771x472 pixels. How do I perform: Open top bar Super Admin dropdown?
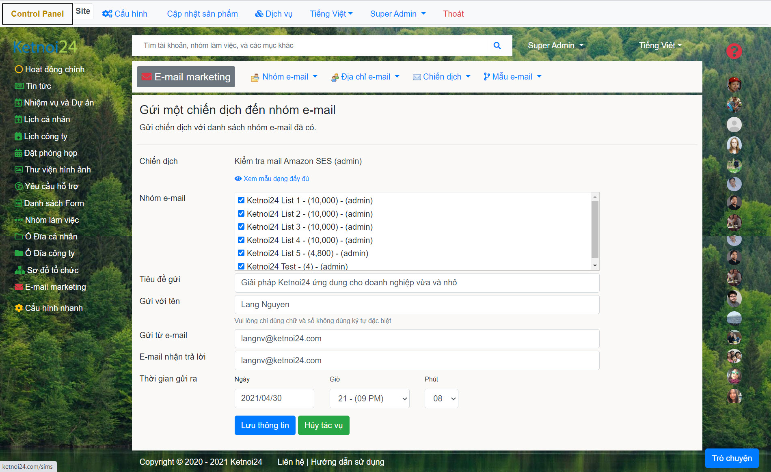click(x=398, y=14)
